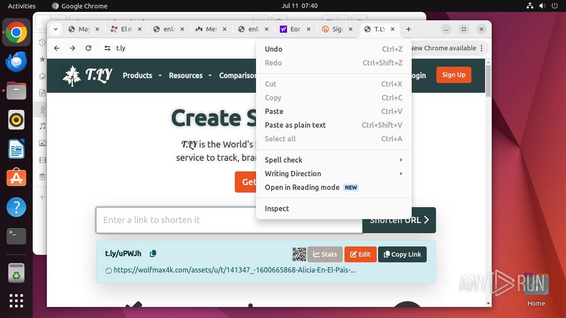
Task: Click the volume icon in system tray
Action: point(543,6)
